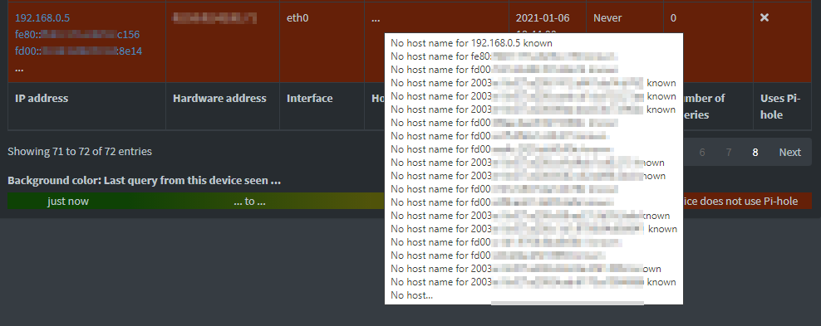Click the X icon in Uses Pi-hole column
This screenshot has width=821, height=326.
coord(764,17)
